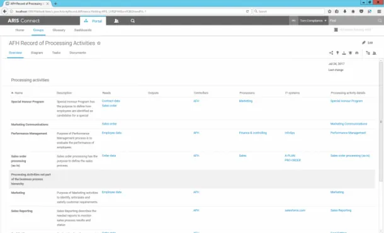Click the browser Search box

[289, 11]
